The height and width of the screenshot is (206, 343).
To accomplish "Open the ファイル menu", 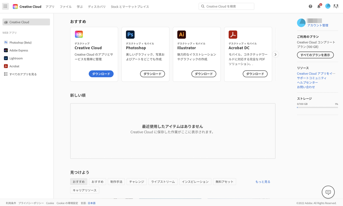I will [66, 7].
